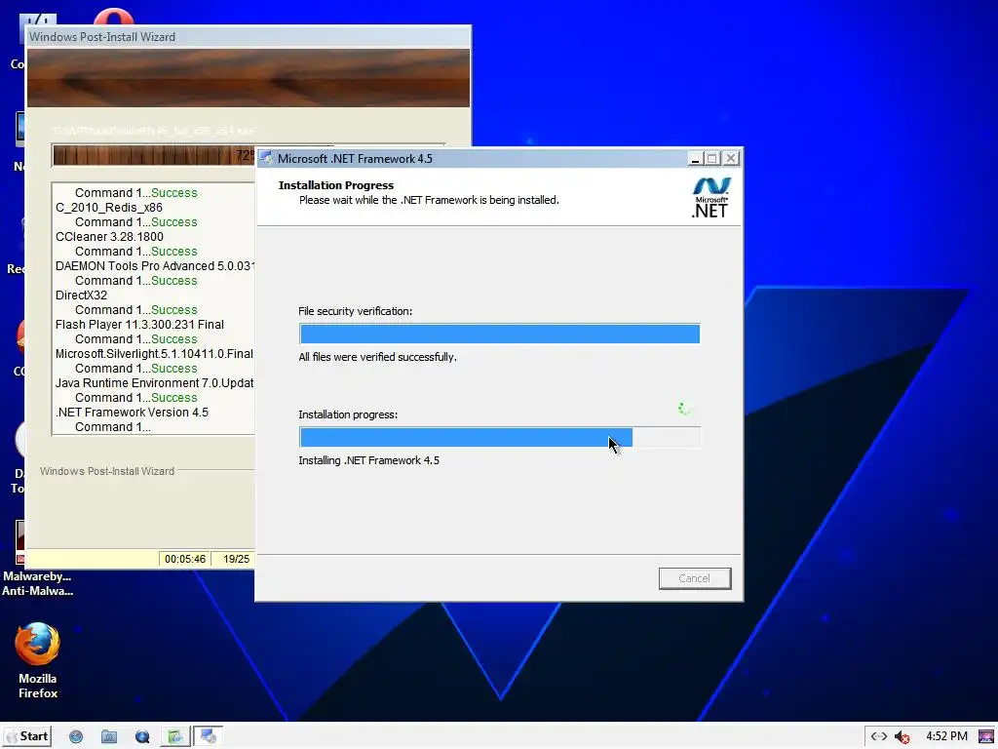The width and height of the screenshot is (998, 749).
Task: Click the muted speaker tray icon
Action: point(902,737)
